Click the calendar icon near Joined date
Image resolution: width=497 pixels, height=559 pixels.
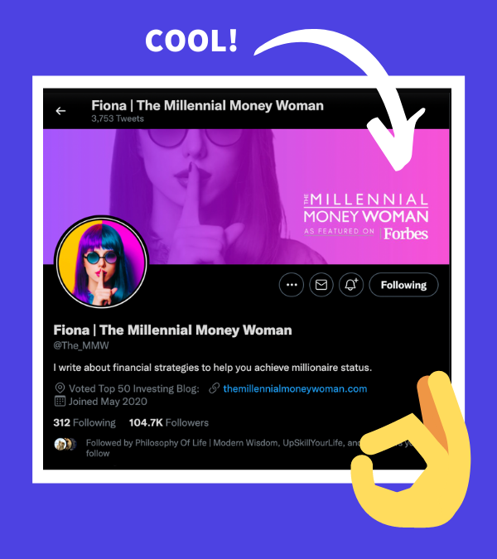60,401
